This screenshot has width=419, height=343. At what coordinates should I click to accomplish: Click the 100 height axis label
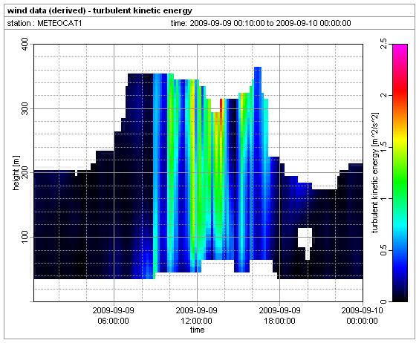25,237
